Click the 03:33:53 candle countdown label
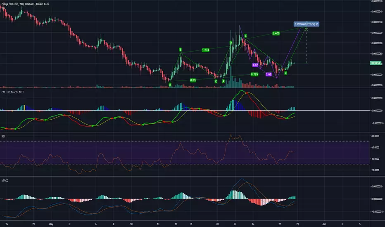The height and width of the screenshot is (227, 385). coord(375,63)
